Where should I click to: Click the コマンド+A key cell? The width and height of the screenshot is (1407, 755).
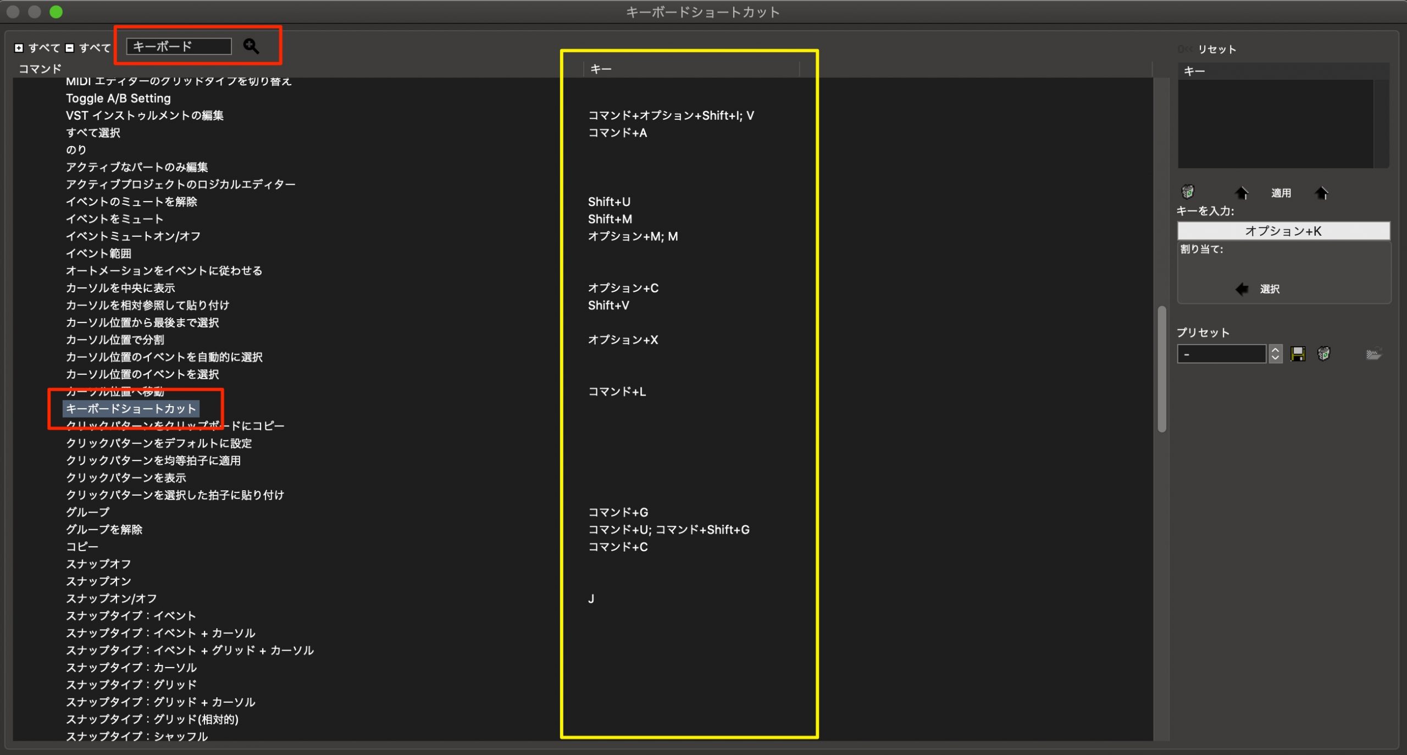(618, 133)
